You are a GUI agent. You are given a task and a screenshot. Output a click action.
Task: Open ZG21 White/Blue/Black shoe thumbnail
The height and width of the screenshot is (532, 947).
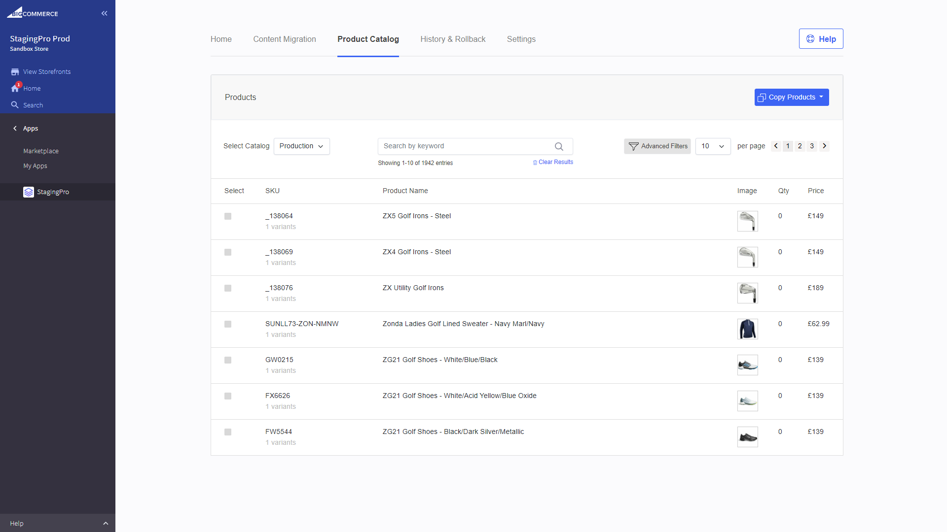click(747, 365)
